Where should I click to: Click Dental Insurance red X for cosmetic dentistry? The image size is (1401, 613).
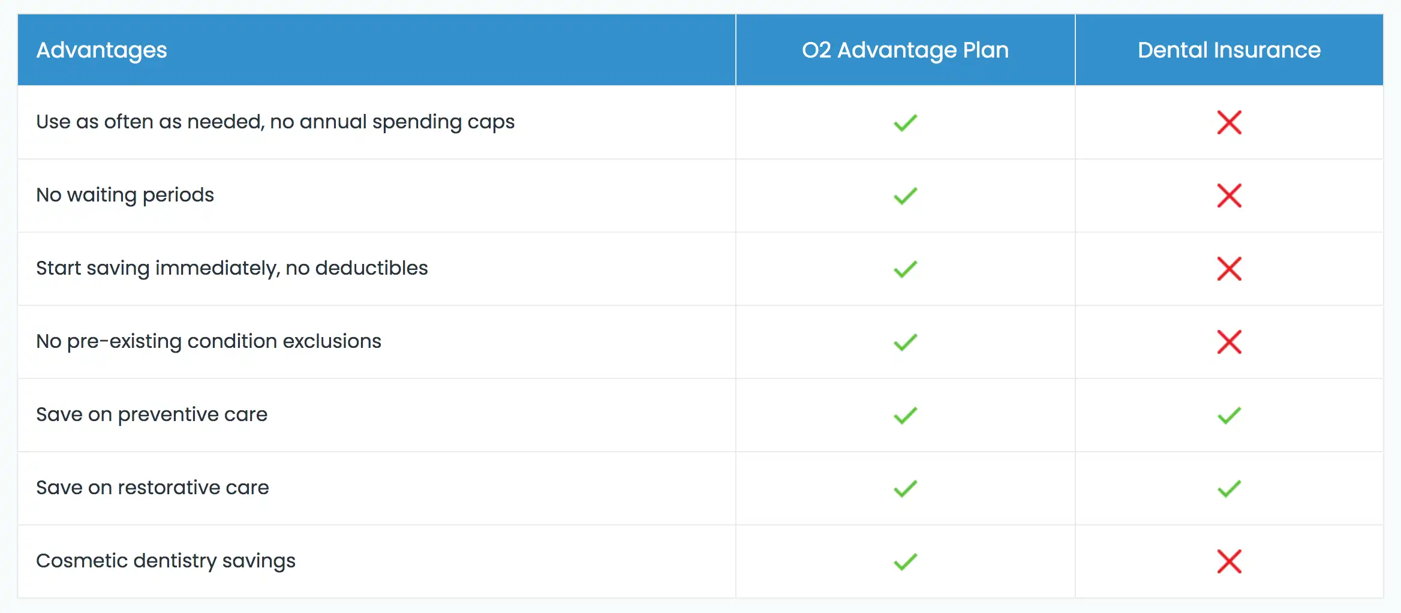[1229, 561]
